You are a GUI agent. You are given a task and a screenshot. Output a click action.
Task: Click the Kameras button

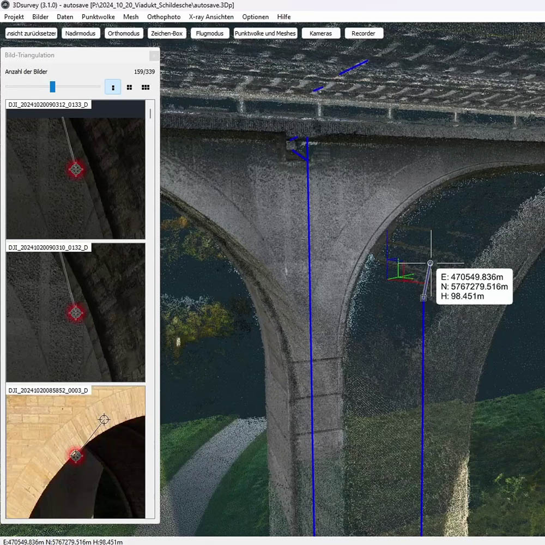[x=320, y=33]
